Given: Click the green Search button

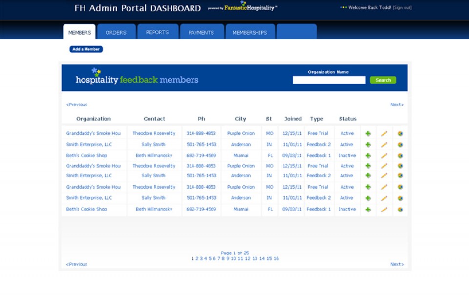Looking at the screenshot, I should pos(383,80).
